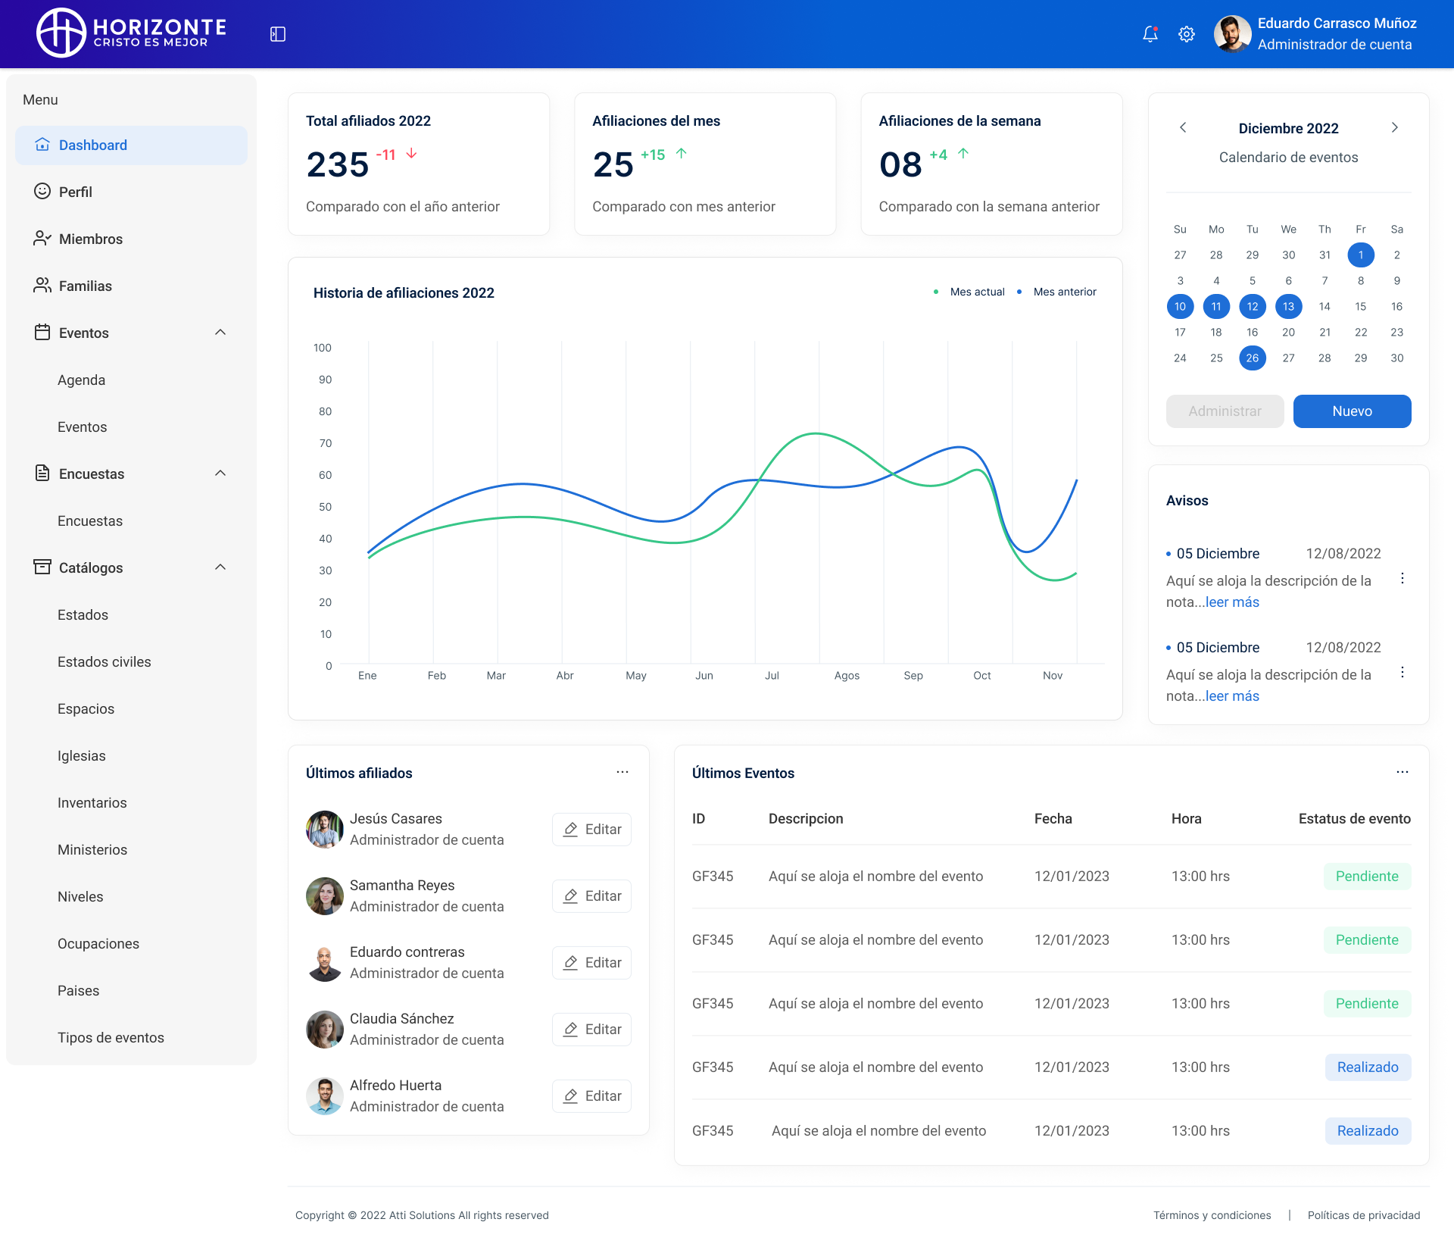Click the red down arrow trend icon
Viewport: 1454px width, 1244px height.
412,154
